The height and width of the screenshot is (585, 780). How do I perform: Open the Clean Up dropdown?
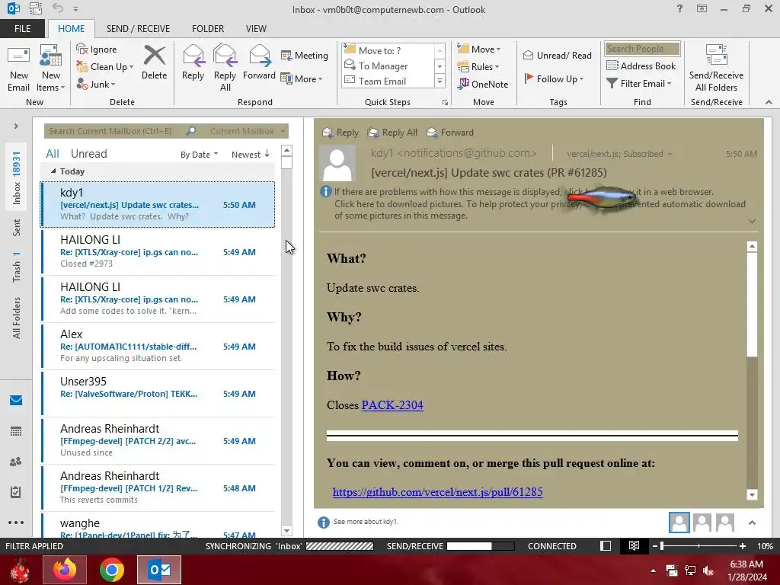pos(105,67)
